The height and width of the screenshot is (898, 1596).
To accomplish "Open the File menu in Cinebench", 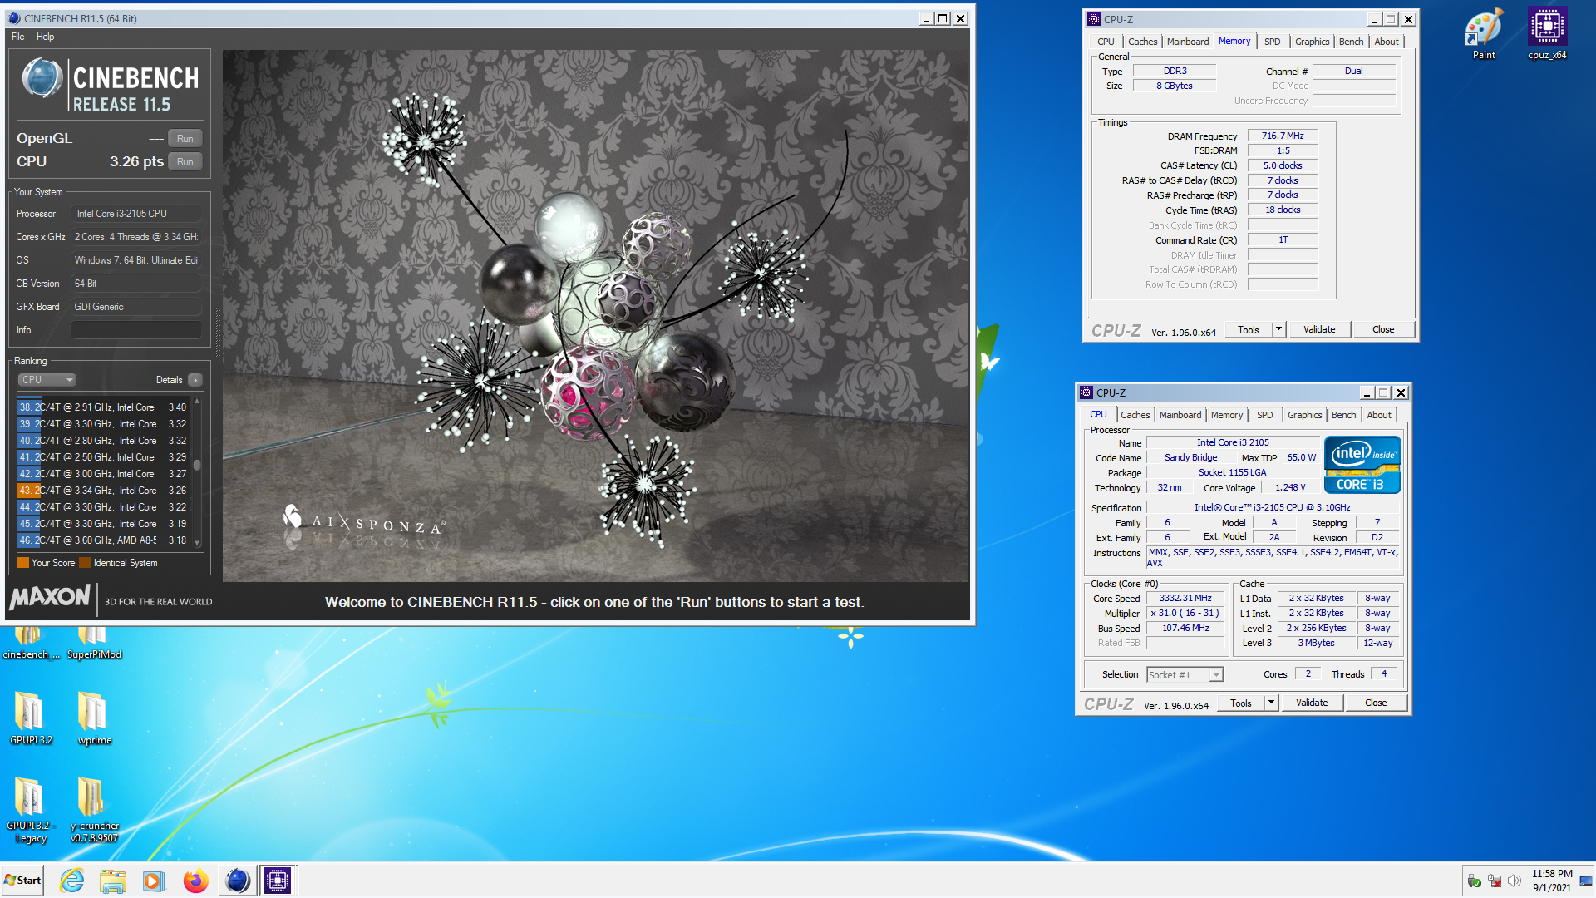I will tap(18, 37).
